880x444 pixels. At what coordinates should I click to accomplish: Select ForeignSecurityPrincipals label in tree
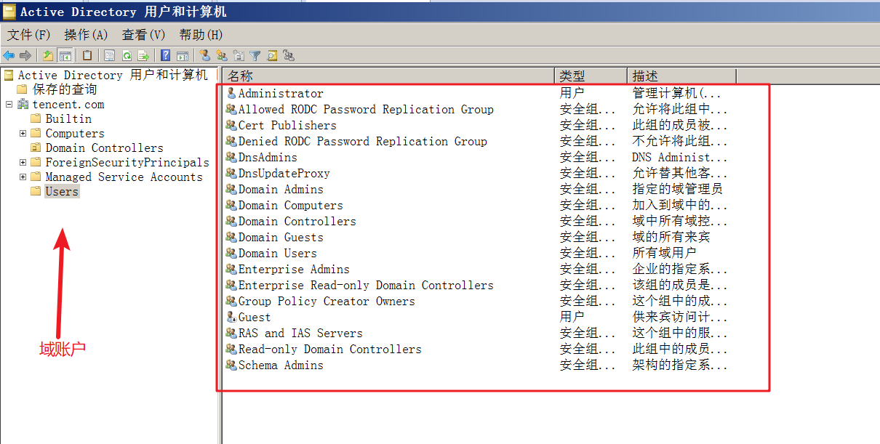(x=127, y=162)
